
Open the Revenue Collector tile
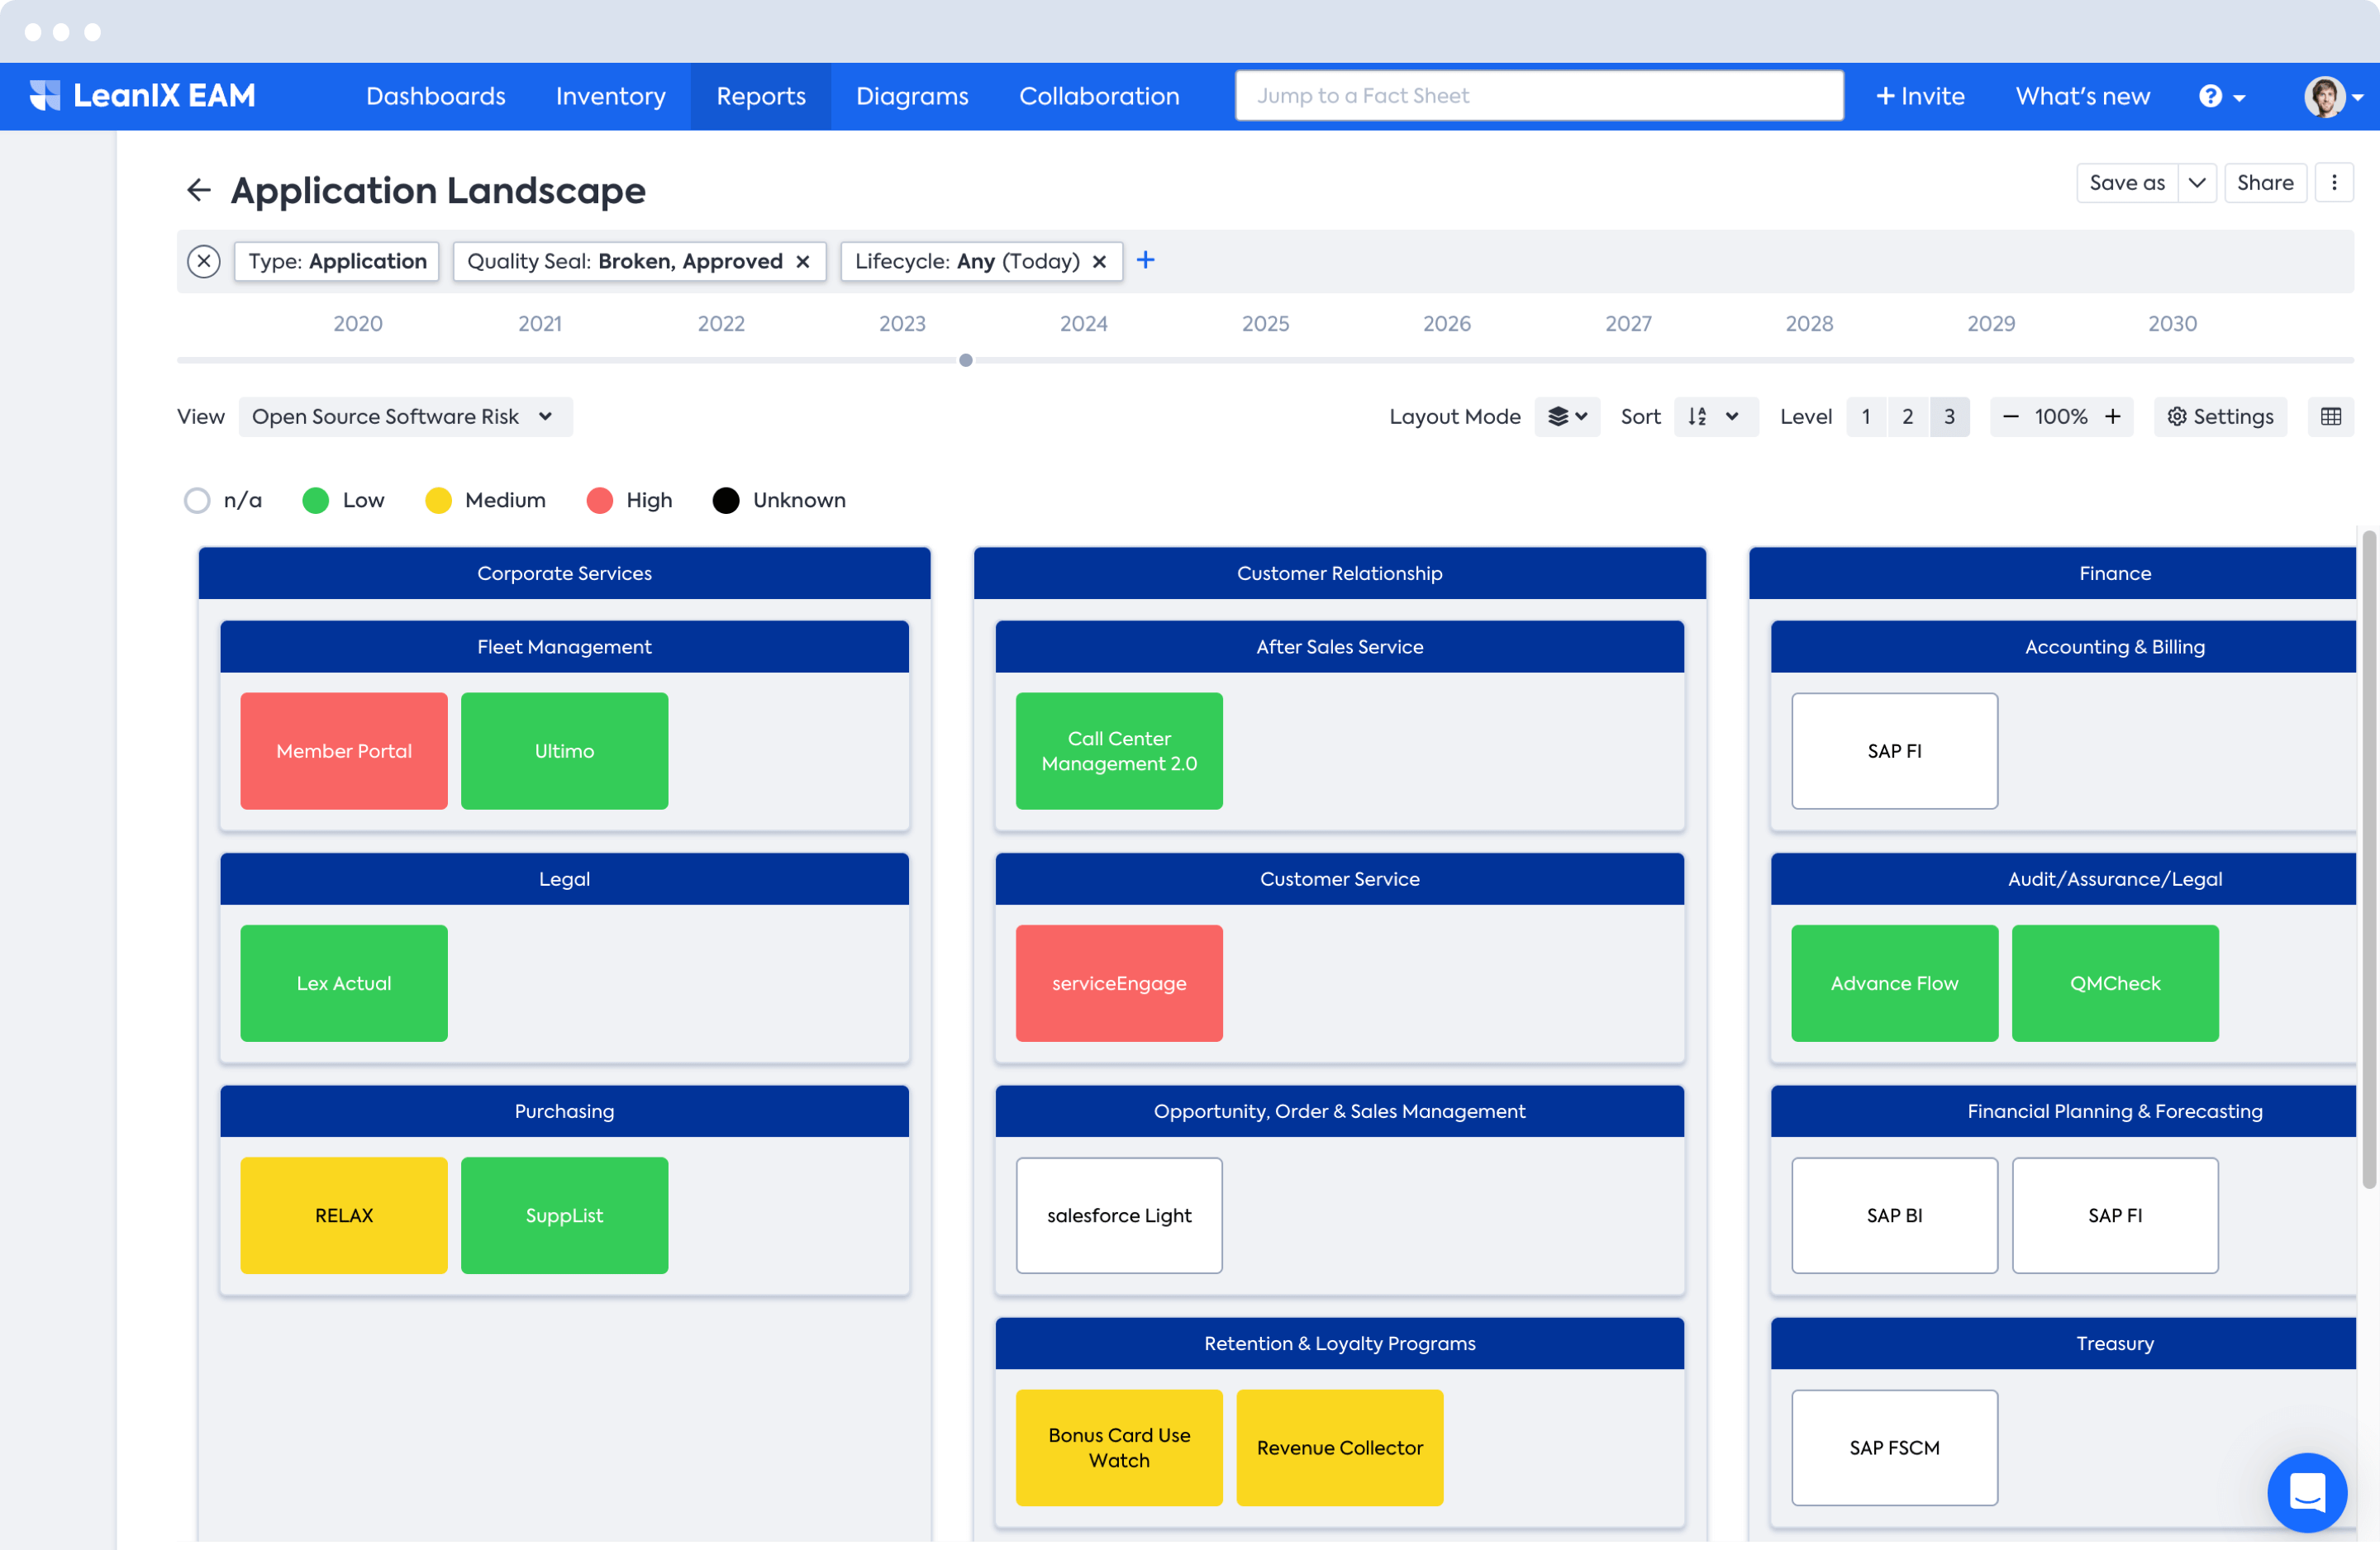[1340, 1447]
